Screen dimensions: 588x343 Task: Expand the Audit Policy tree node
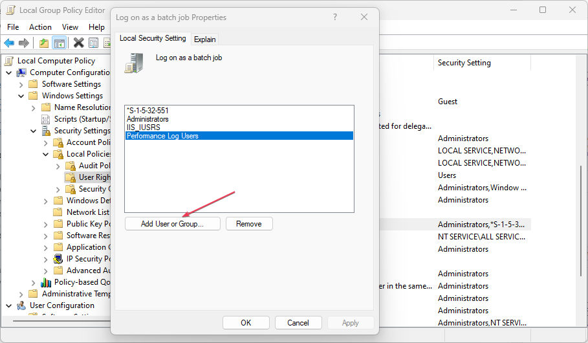(58, 166)
